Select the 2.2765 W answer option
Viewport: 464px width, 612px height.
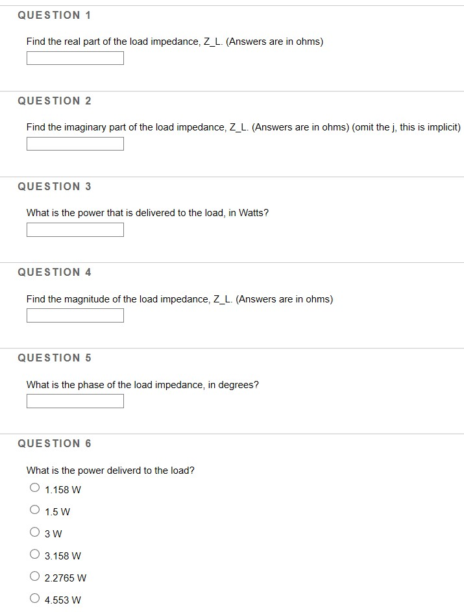(x=35, y=575)
